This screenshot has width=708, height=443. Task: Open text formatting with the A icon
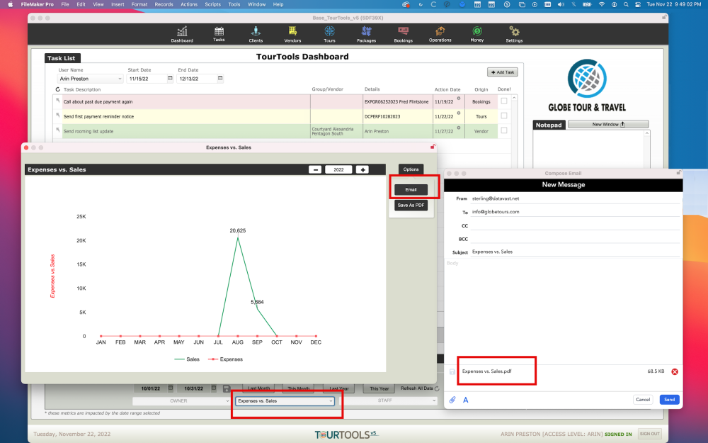click(x=465, y=400)
